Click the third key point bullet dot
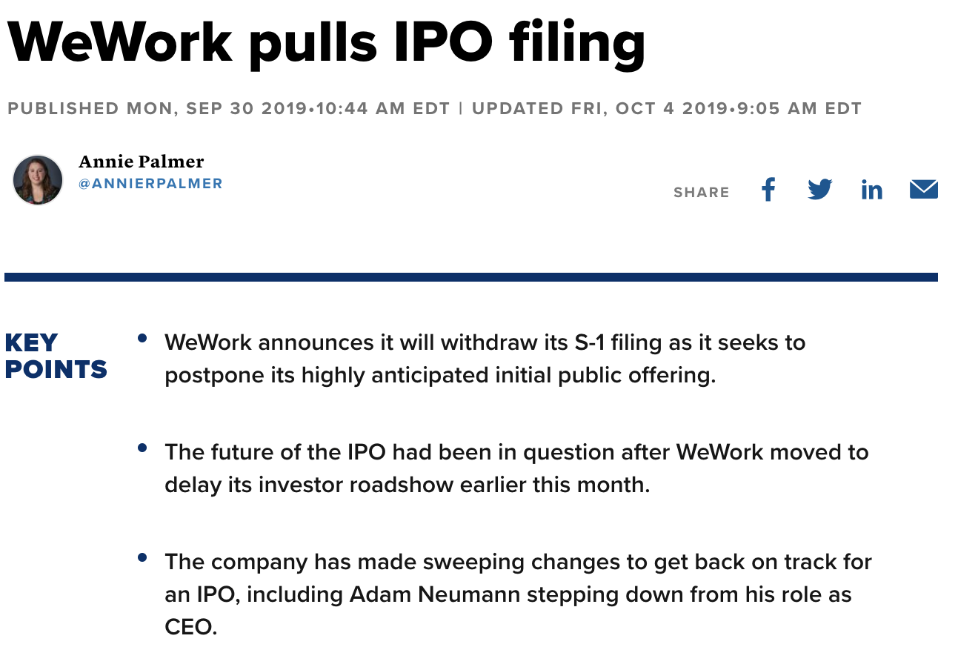This screenshot has width=978, height=670. [142, 558]
